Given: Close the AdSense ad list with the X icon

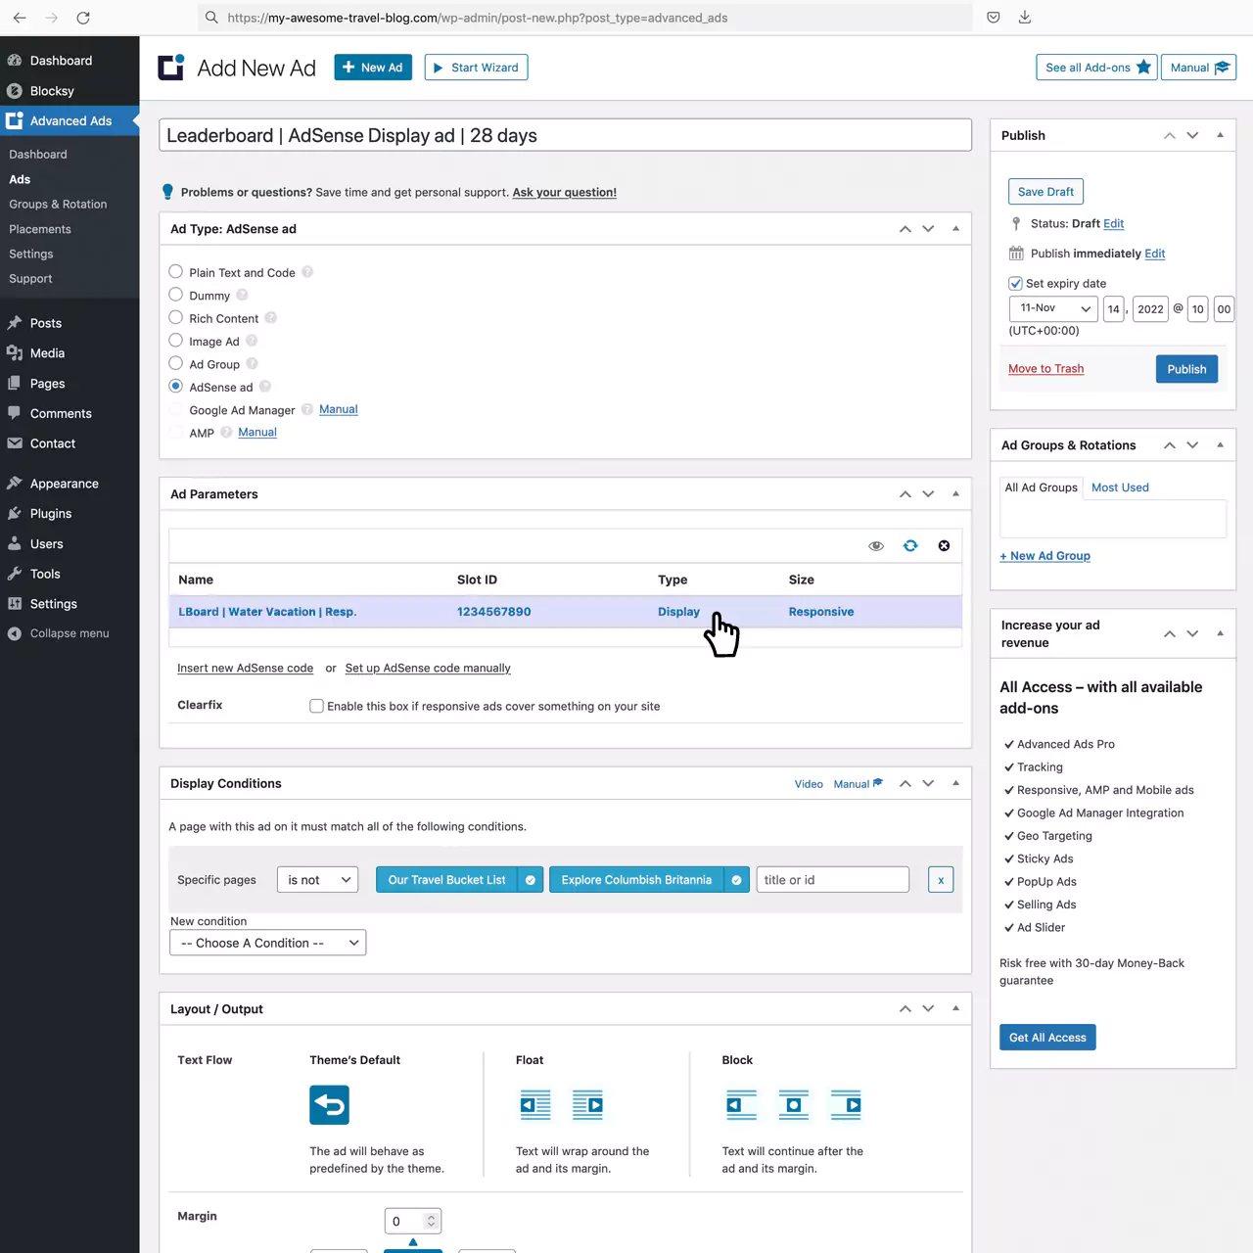Looking at the screenshot, I should tap(944, 546).
